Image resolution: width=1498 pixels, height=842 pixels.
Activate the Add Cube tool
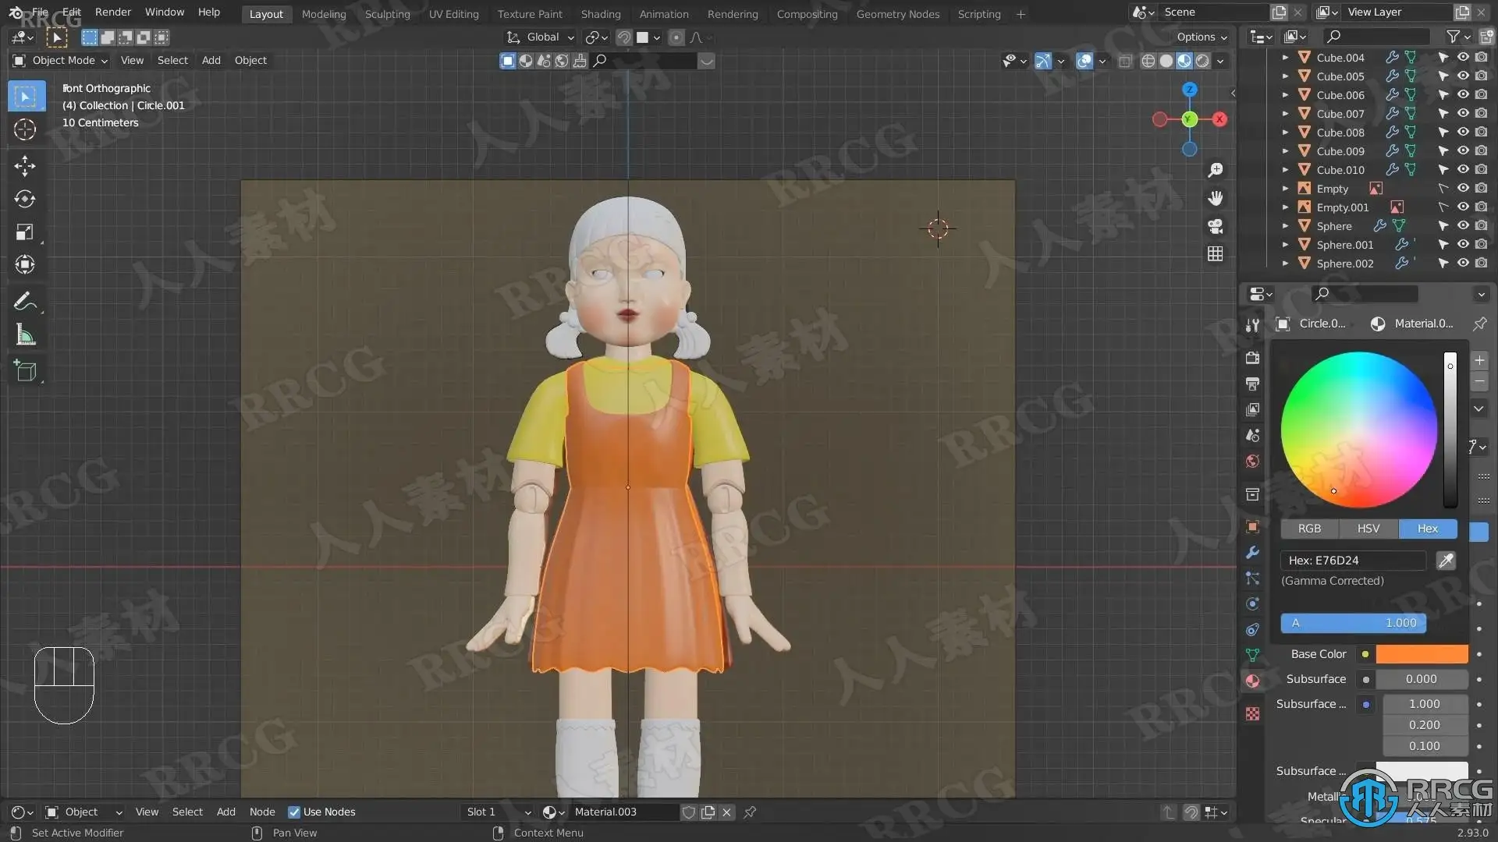25,371
